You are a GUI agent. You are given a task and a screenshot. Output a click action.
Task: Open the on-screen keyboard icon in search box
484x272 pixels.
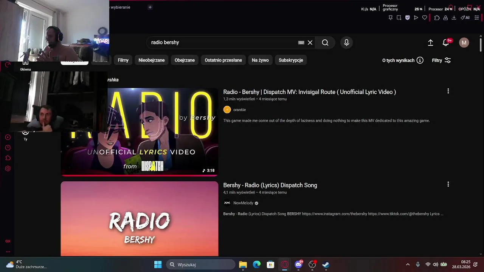tap(301, 43)
